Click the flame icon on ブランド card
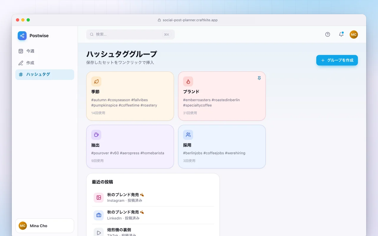Screen dimensions: 378x236 [188, 81]
